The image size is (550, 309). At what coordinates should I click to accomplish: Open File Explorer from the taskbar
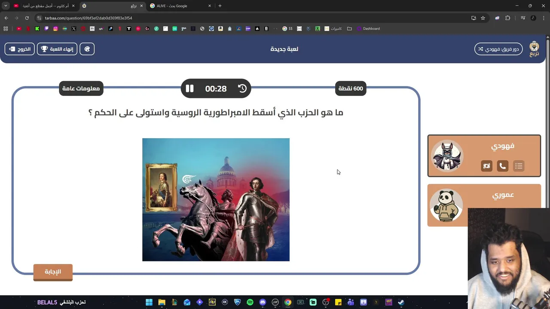[162, 302]
